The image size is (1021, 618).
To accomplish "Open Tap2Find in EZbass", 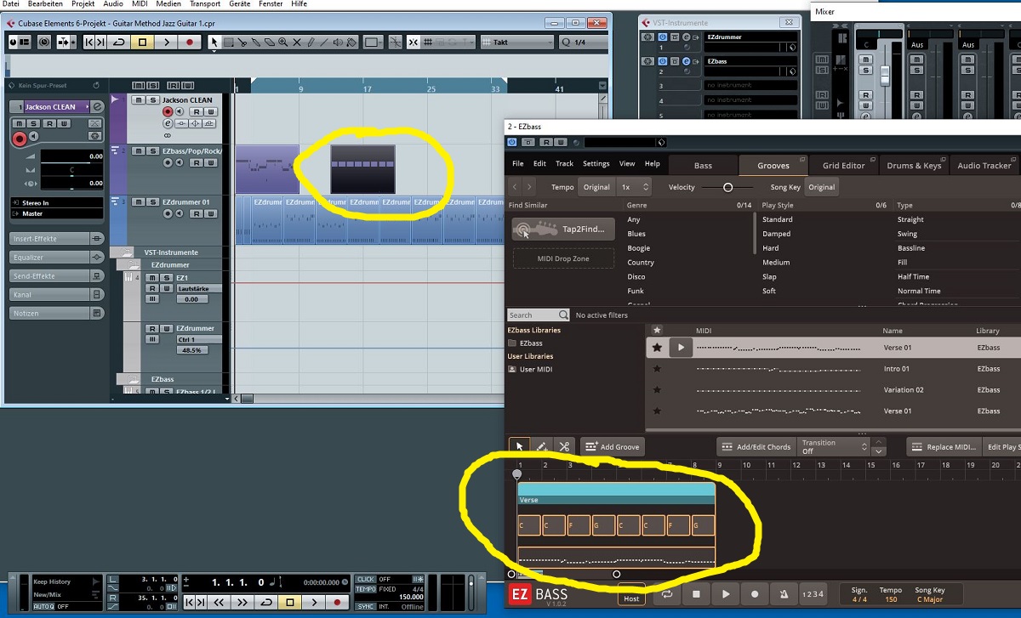I will 563,229.
